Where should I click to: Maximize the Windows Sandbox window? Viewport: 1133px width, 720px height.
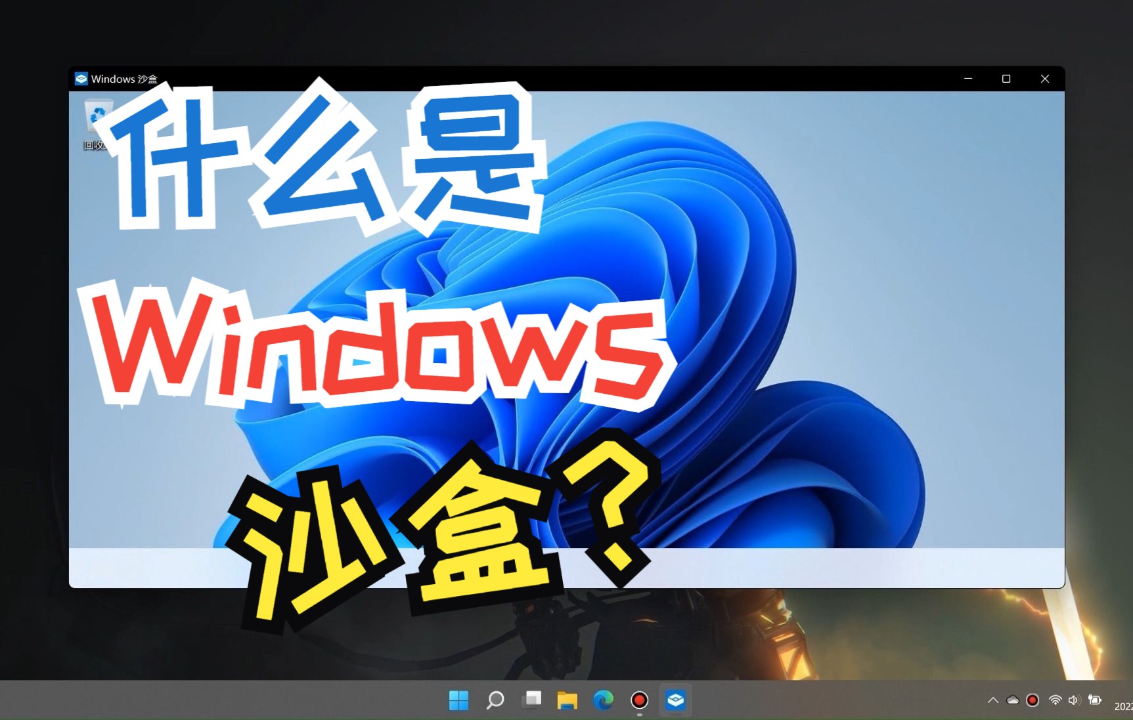[1006, 78]
